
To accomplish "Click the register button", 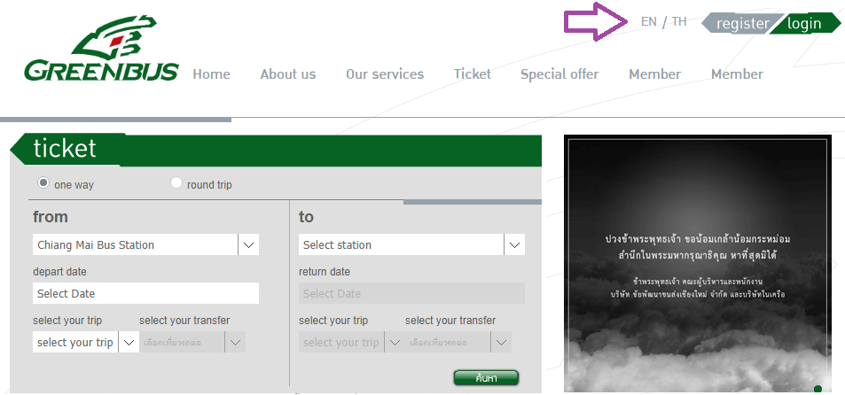I will [741, 24].
